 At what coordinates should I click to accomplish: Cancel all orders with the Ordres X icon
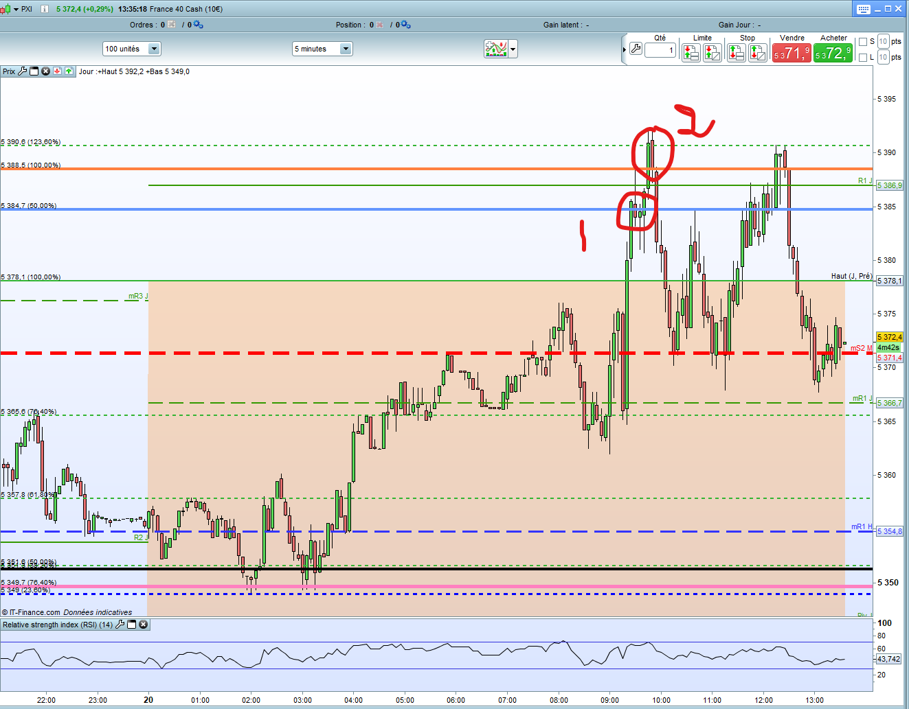coord(172,25)
